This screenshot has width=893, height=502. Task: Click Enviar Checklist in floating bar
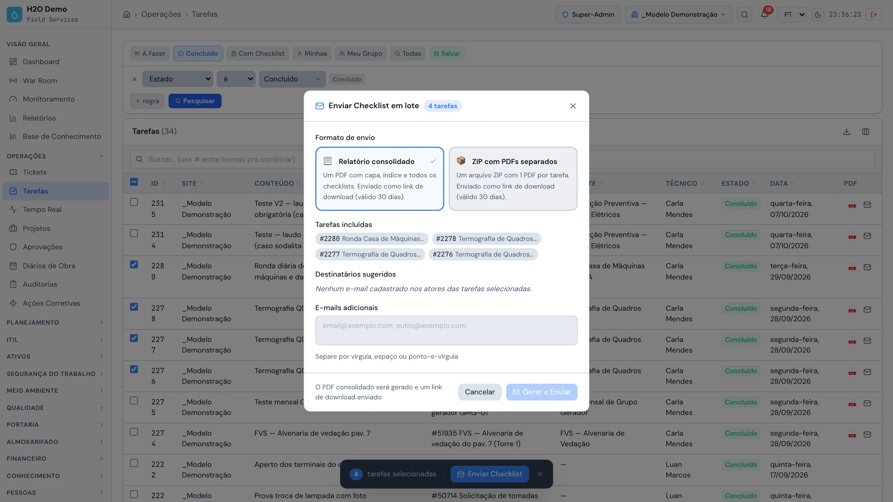coord(489,474)
